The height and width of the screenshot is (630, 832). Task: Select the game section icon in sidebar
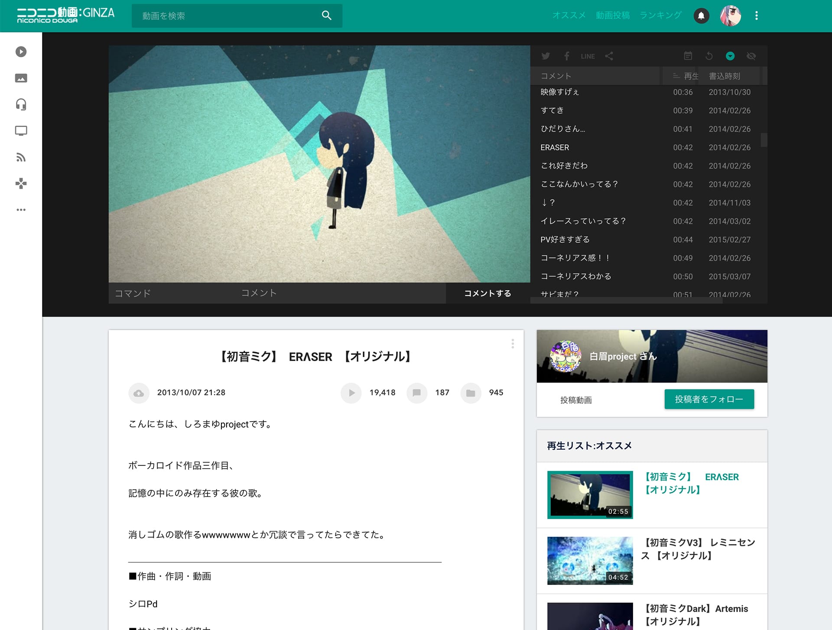(x=21, y=184)
